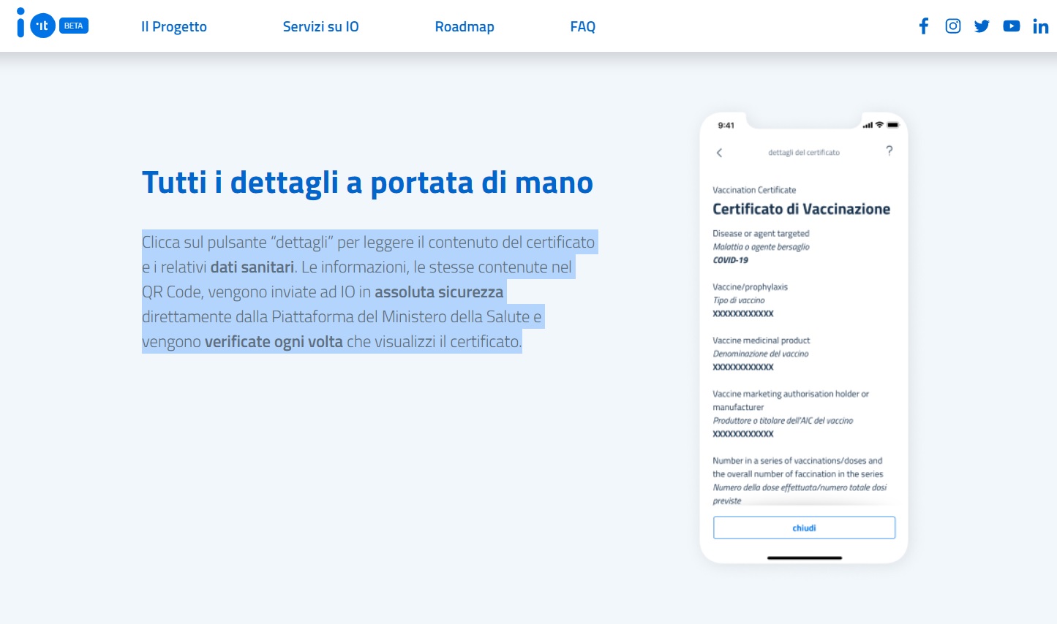1057x624 pixels.
Task: Click "Disease or agent targeted" label
Action: coord(761,234)
